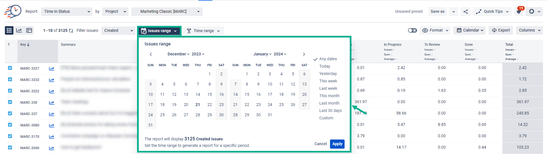The width and height of the screenshot is (547, 154).
Task: Go to next month in calendar
Action: pyautogui.click(x=304, y=54)
